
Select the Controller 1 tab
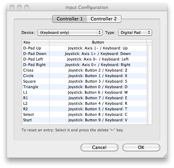tap(70, 19)
